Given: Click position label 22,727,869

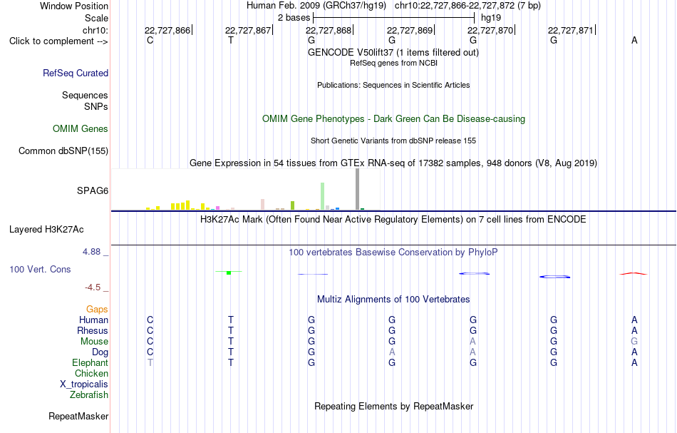Looking at the screenshot, I should [x=410, y=30].
